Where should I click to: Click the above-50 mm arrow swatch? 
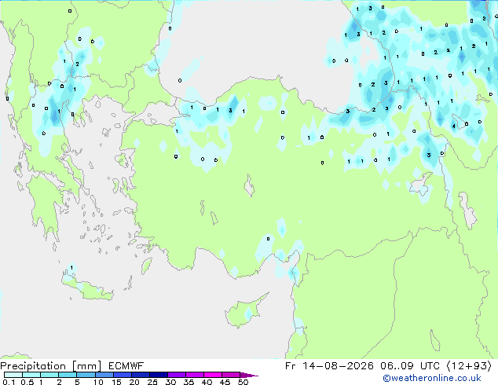pos(249,375)
